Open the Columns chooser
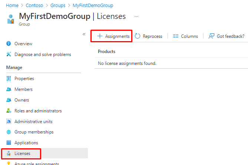Viewport: 248px width, 165px height. [185, 36]
